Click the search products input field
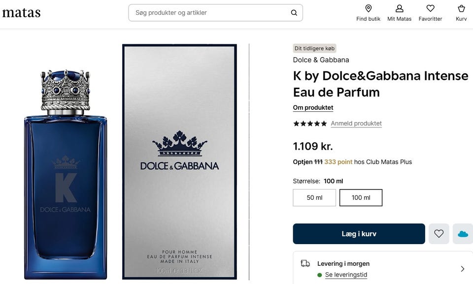This screenshot has height=284, width=473. pos(209,13)
